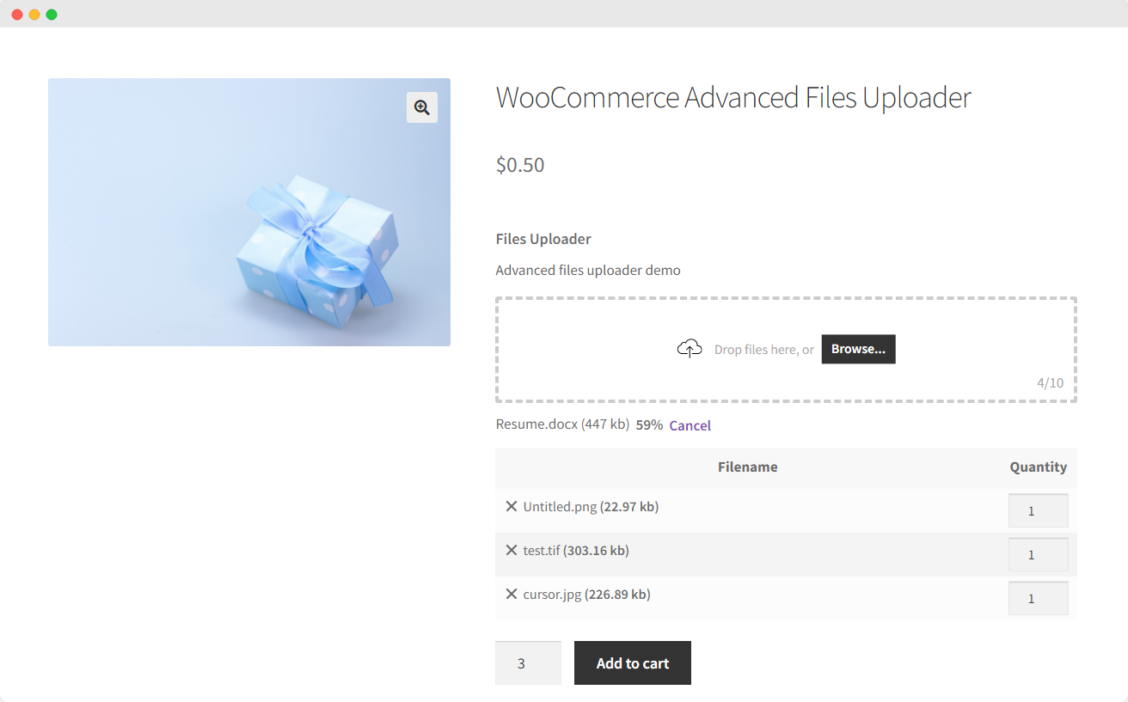Screen dimensions: 1128x702
Task: Remove the test.tif file
Action: point(512,551)
